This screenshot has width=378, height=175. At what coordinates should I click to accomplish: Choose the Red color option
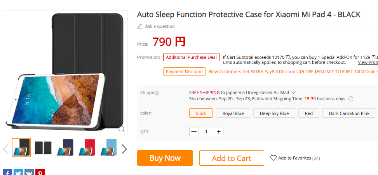(309, 113)
